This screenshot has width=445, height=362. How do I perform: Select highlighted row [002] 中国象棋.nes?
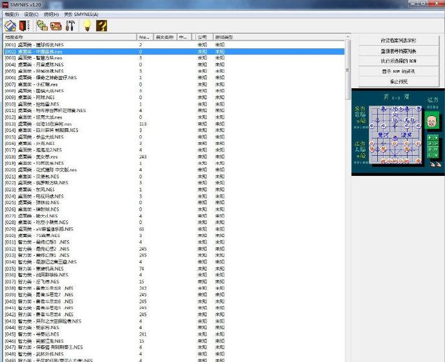point(174,52)
